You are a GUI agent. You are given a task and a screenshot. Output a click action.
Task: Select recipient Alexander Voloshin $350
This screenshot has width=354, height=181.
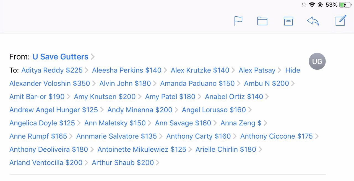pyautogui.click(x=50, y=83)
